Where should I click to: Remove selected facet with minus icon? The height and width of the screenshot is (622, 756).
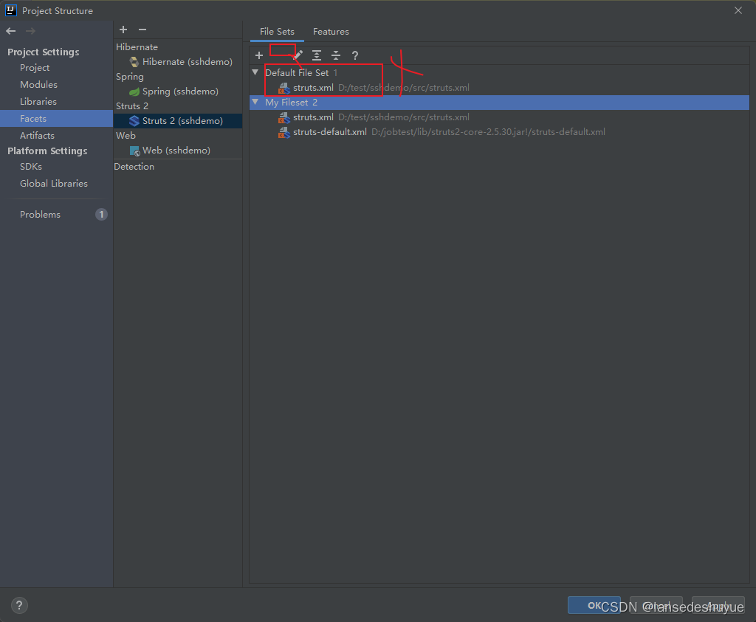[x=142, y=30]
